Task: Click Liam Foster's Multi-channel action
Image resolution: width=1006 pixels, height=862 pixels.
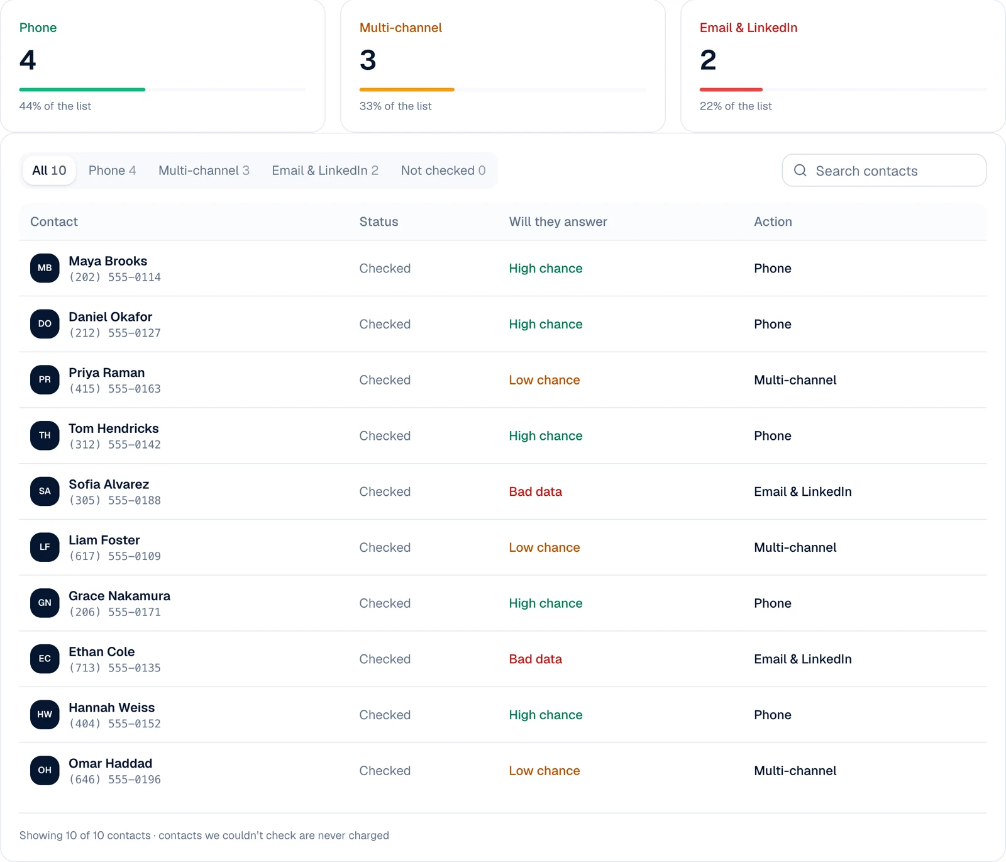Action: point(795,547)
